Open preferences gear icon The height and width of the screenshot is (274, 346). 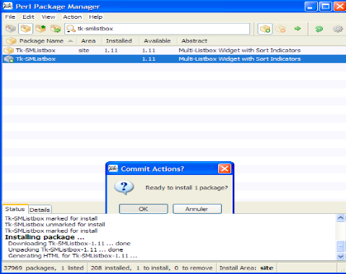(x=337, y=29)
